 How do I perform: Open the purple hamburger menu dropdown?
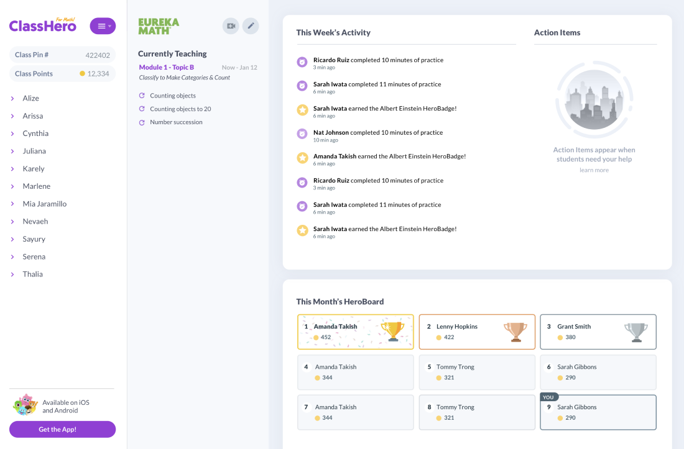tap(103, 26)
